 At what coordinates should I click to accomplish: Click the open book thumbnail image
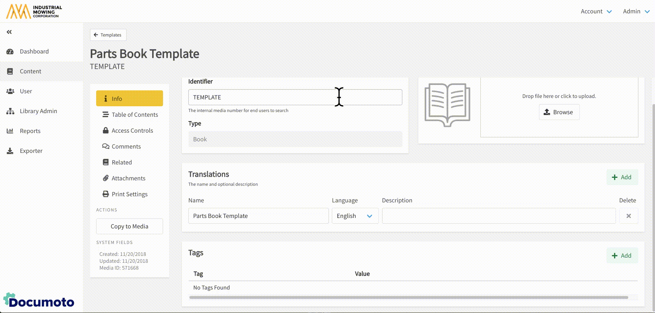(x=448, y=105)
